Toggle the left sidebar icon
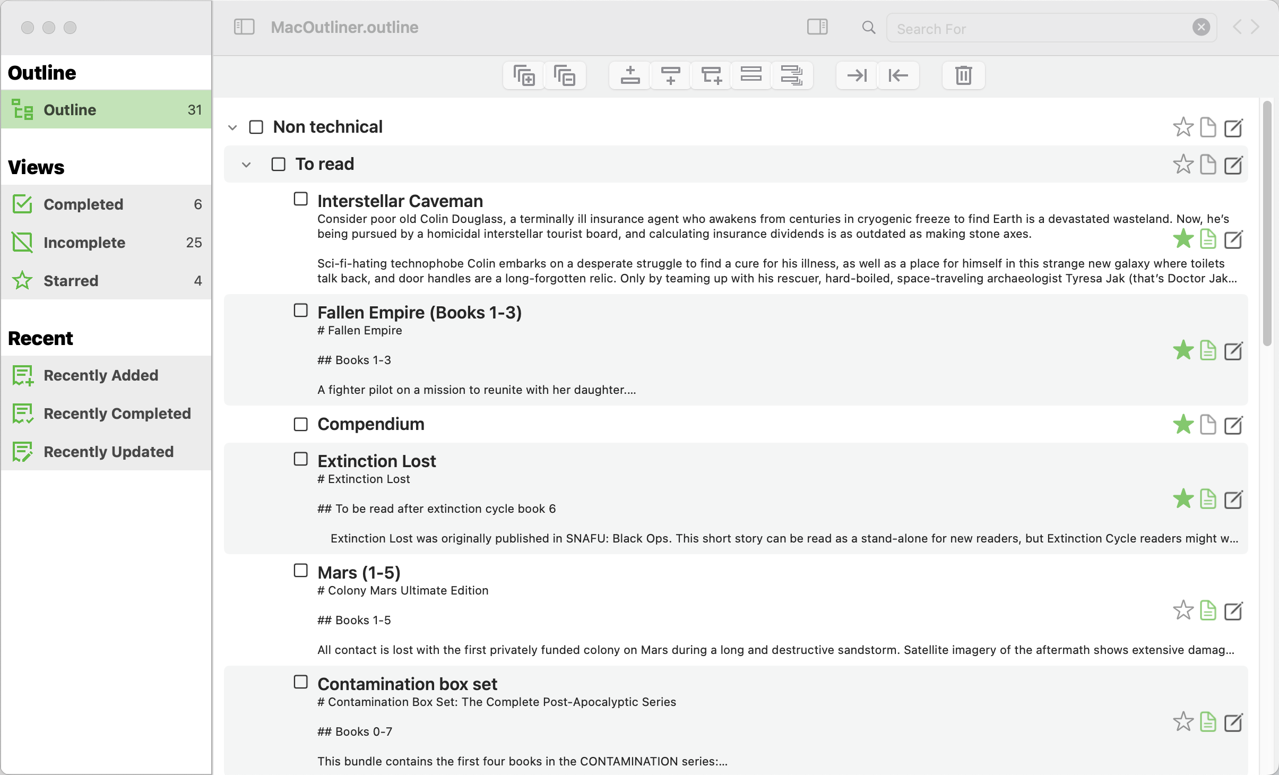Image resolution: width=1279 pixels, height=775 pixels. tap(244, 27)
